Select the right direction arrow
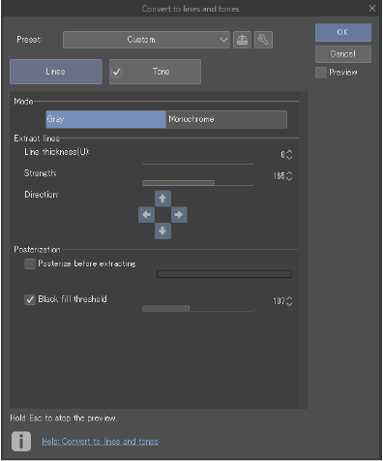 point(179,215)
